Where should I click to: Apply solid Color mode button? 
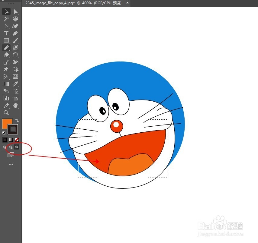tap(5, 140)
